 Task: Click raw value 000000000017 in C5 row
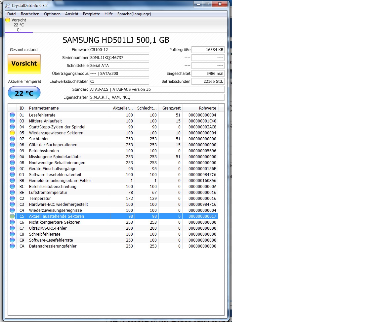click(x=202, y=216)
